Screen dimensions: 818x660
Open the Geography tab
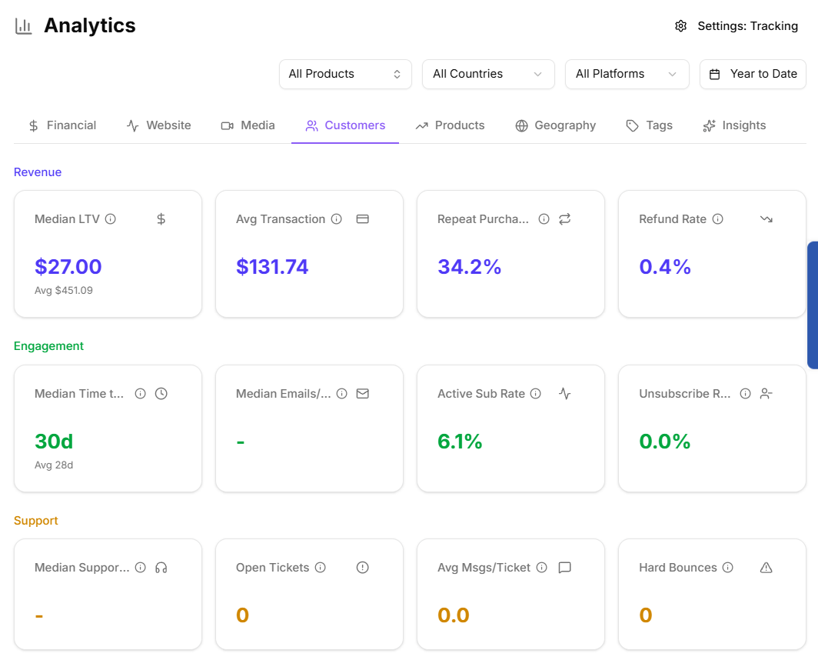tap(555, 125)
